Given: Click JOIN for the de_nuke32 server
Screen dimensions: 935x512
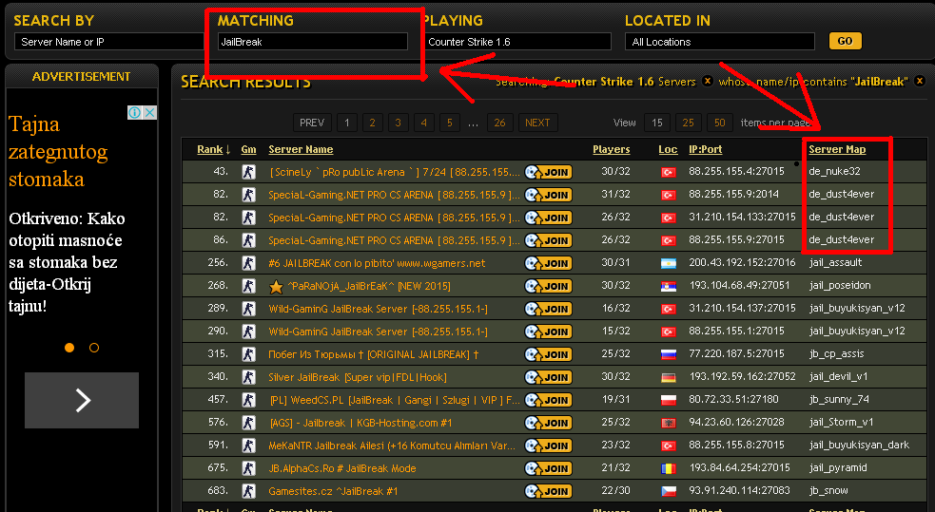Looking at the screenshot, I should 548,172.
